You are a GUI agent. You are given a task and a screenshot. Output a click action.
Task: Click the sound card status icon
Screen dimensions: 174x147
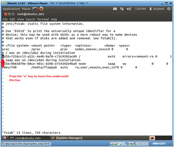coord(135,144)
